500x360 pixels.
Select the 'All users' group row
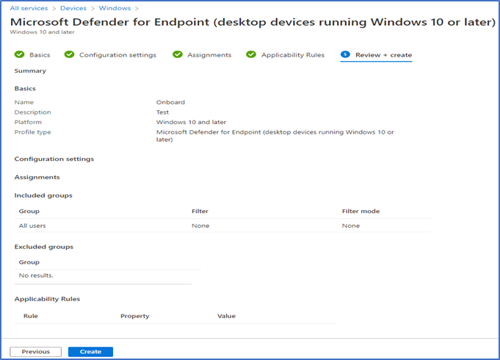click(222, 226)
